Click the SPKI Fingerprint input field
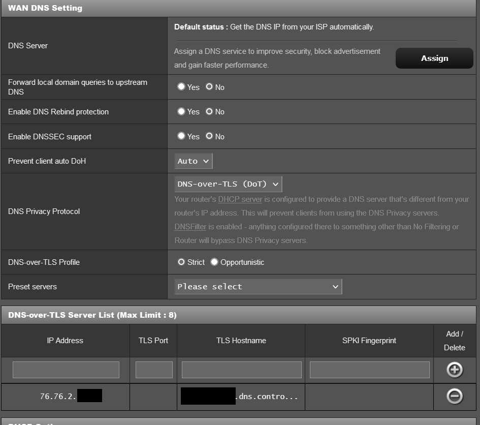The image size is (480, 425). point(369,370)
